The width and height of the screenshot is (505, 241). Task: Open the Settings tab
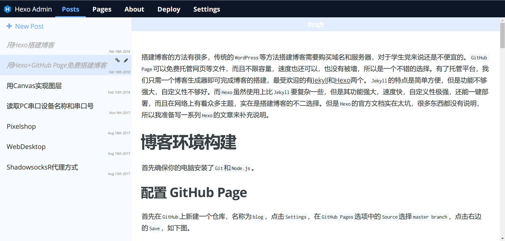pyautogui.click(x=207, y=9)
